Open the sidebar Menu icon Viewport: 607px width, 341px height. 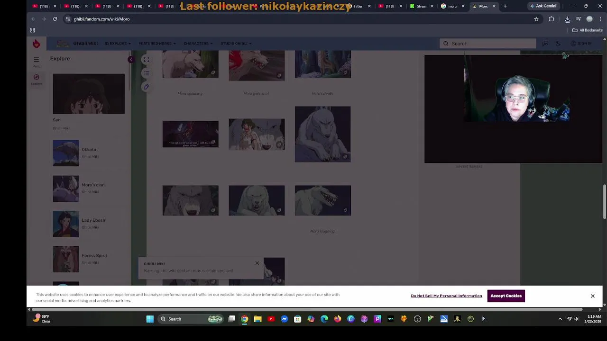pyautogui.click(x=37, y=61)
